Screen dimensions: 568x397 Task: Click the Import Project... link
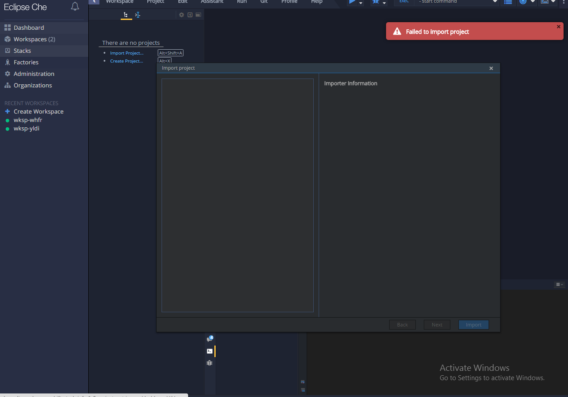tap(126, 53)
